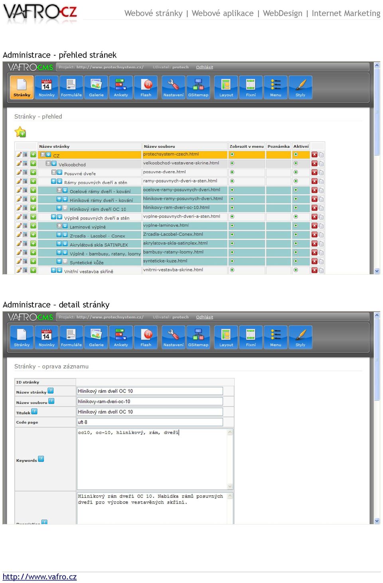Open Styly brush icon in top admin toolbar
Viewport: 383px width, 583px height.
point(300,88)
